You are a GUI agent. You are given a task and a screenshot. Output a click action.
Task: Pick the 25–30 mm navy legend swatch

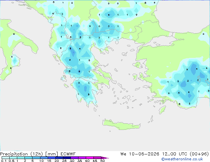coord(67,158)
